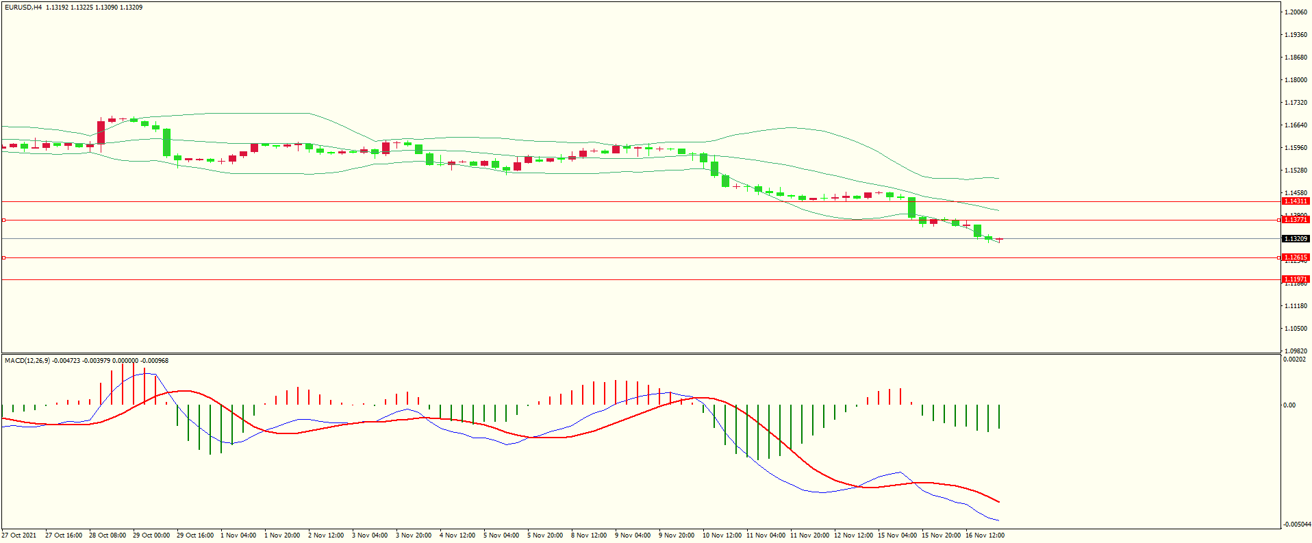Screen dimensions: 1312x543
Task: Click the red 1.14311 price tag
Action: 1296,201
